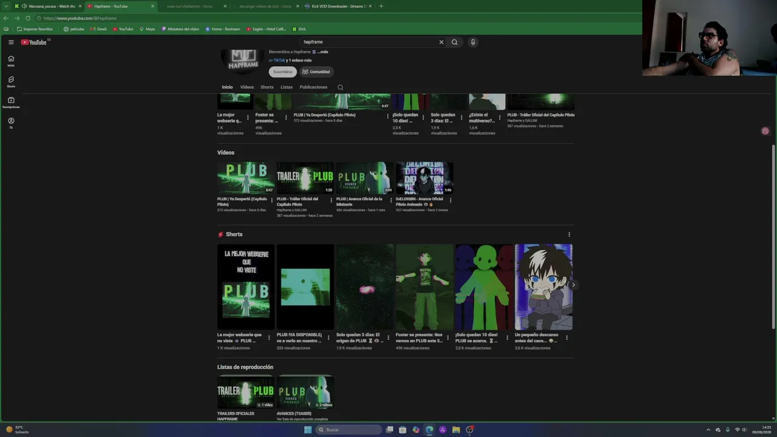Open the Gmail bookmark

[98, 29]
